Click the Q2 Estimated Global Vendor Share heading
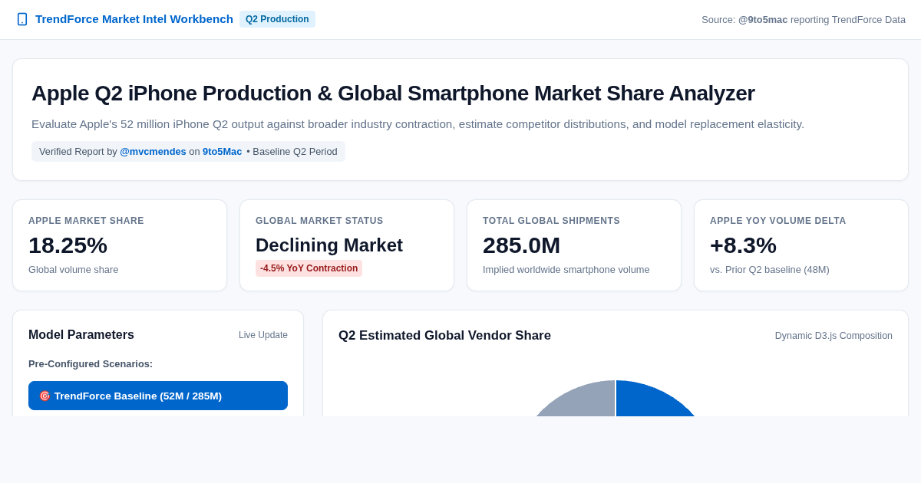The height and width of the screenshot is (483, 921). point(444,336)
